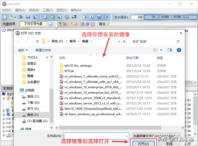Image resolution: width=198 pixels, height=146 pixels.
Task: Click the blue Help icon in dialog
Action: (179, 50)
